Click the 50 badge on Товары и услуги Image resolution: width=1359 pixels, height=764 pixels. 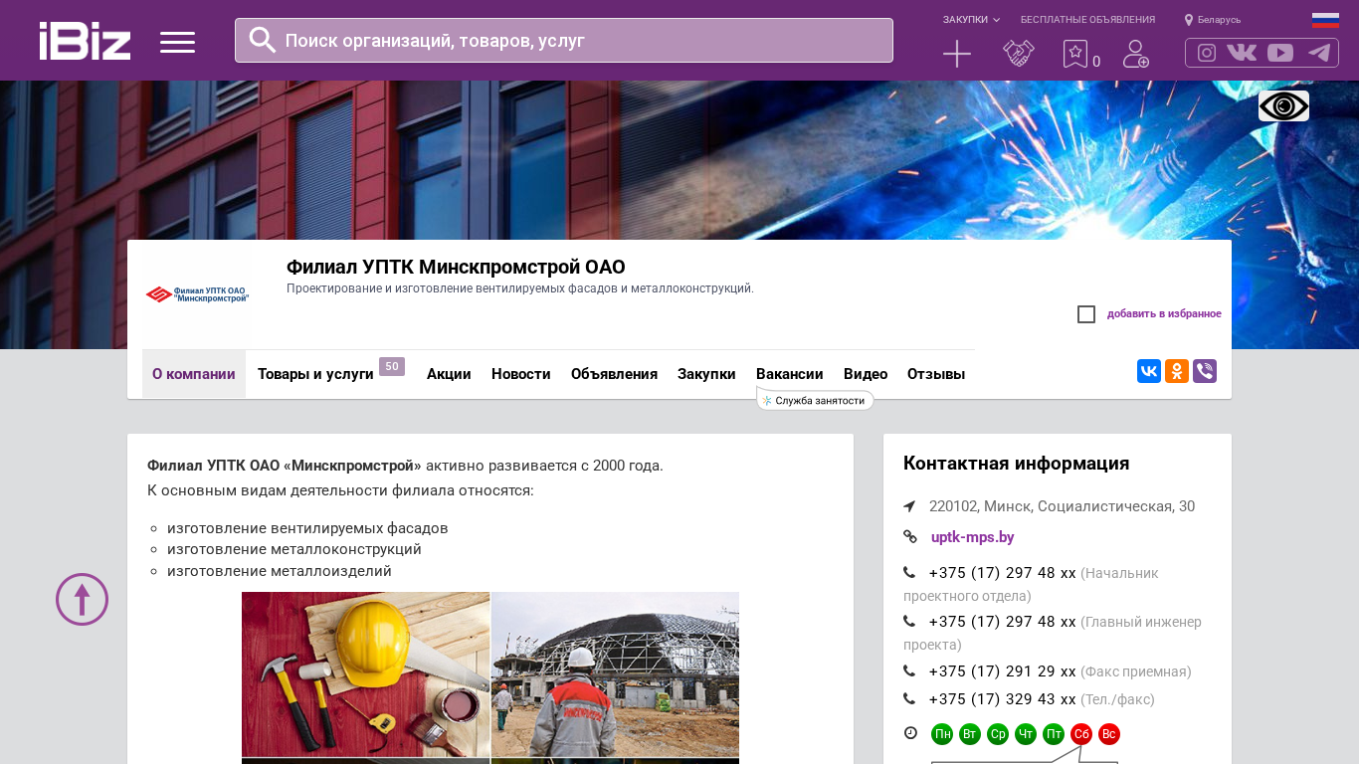[392, 366]
